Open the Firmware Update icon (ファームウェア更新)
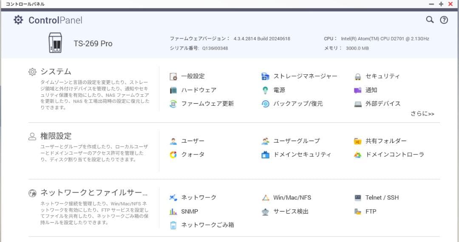The height and width of the screenshot is (242, 459). pyautogui.click(x=173, y=104)
